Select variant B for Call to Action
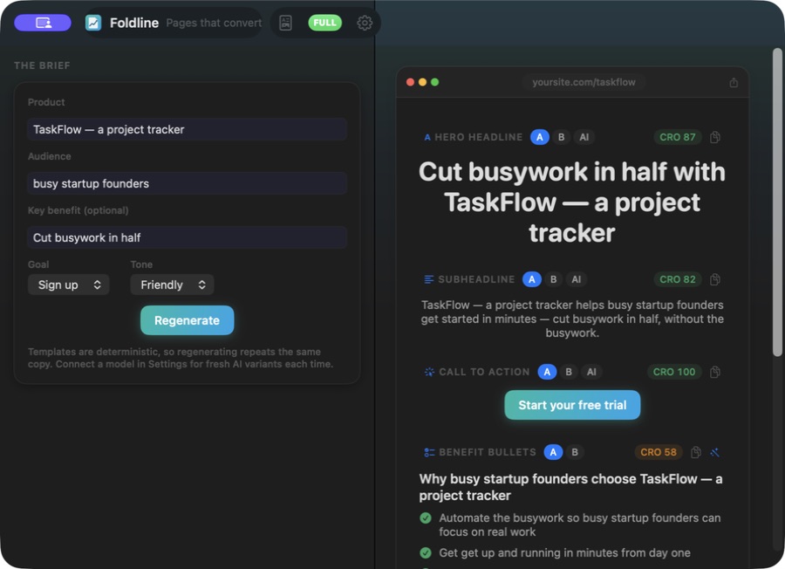 568,372
